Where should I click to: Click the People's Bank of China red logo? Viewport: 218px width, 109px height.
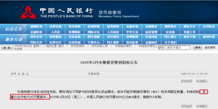pos(28,13)
